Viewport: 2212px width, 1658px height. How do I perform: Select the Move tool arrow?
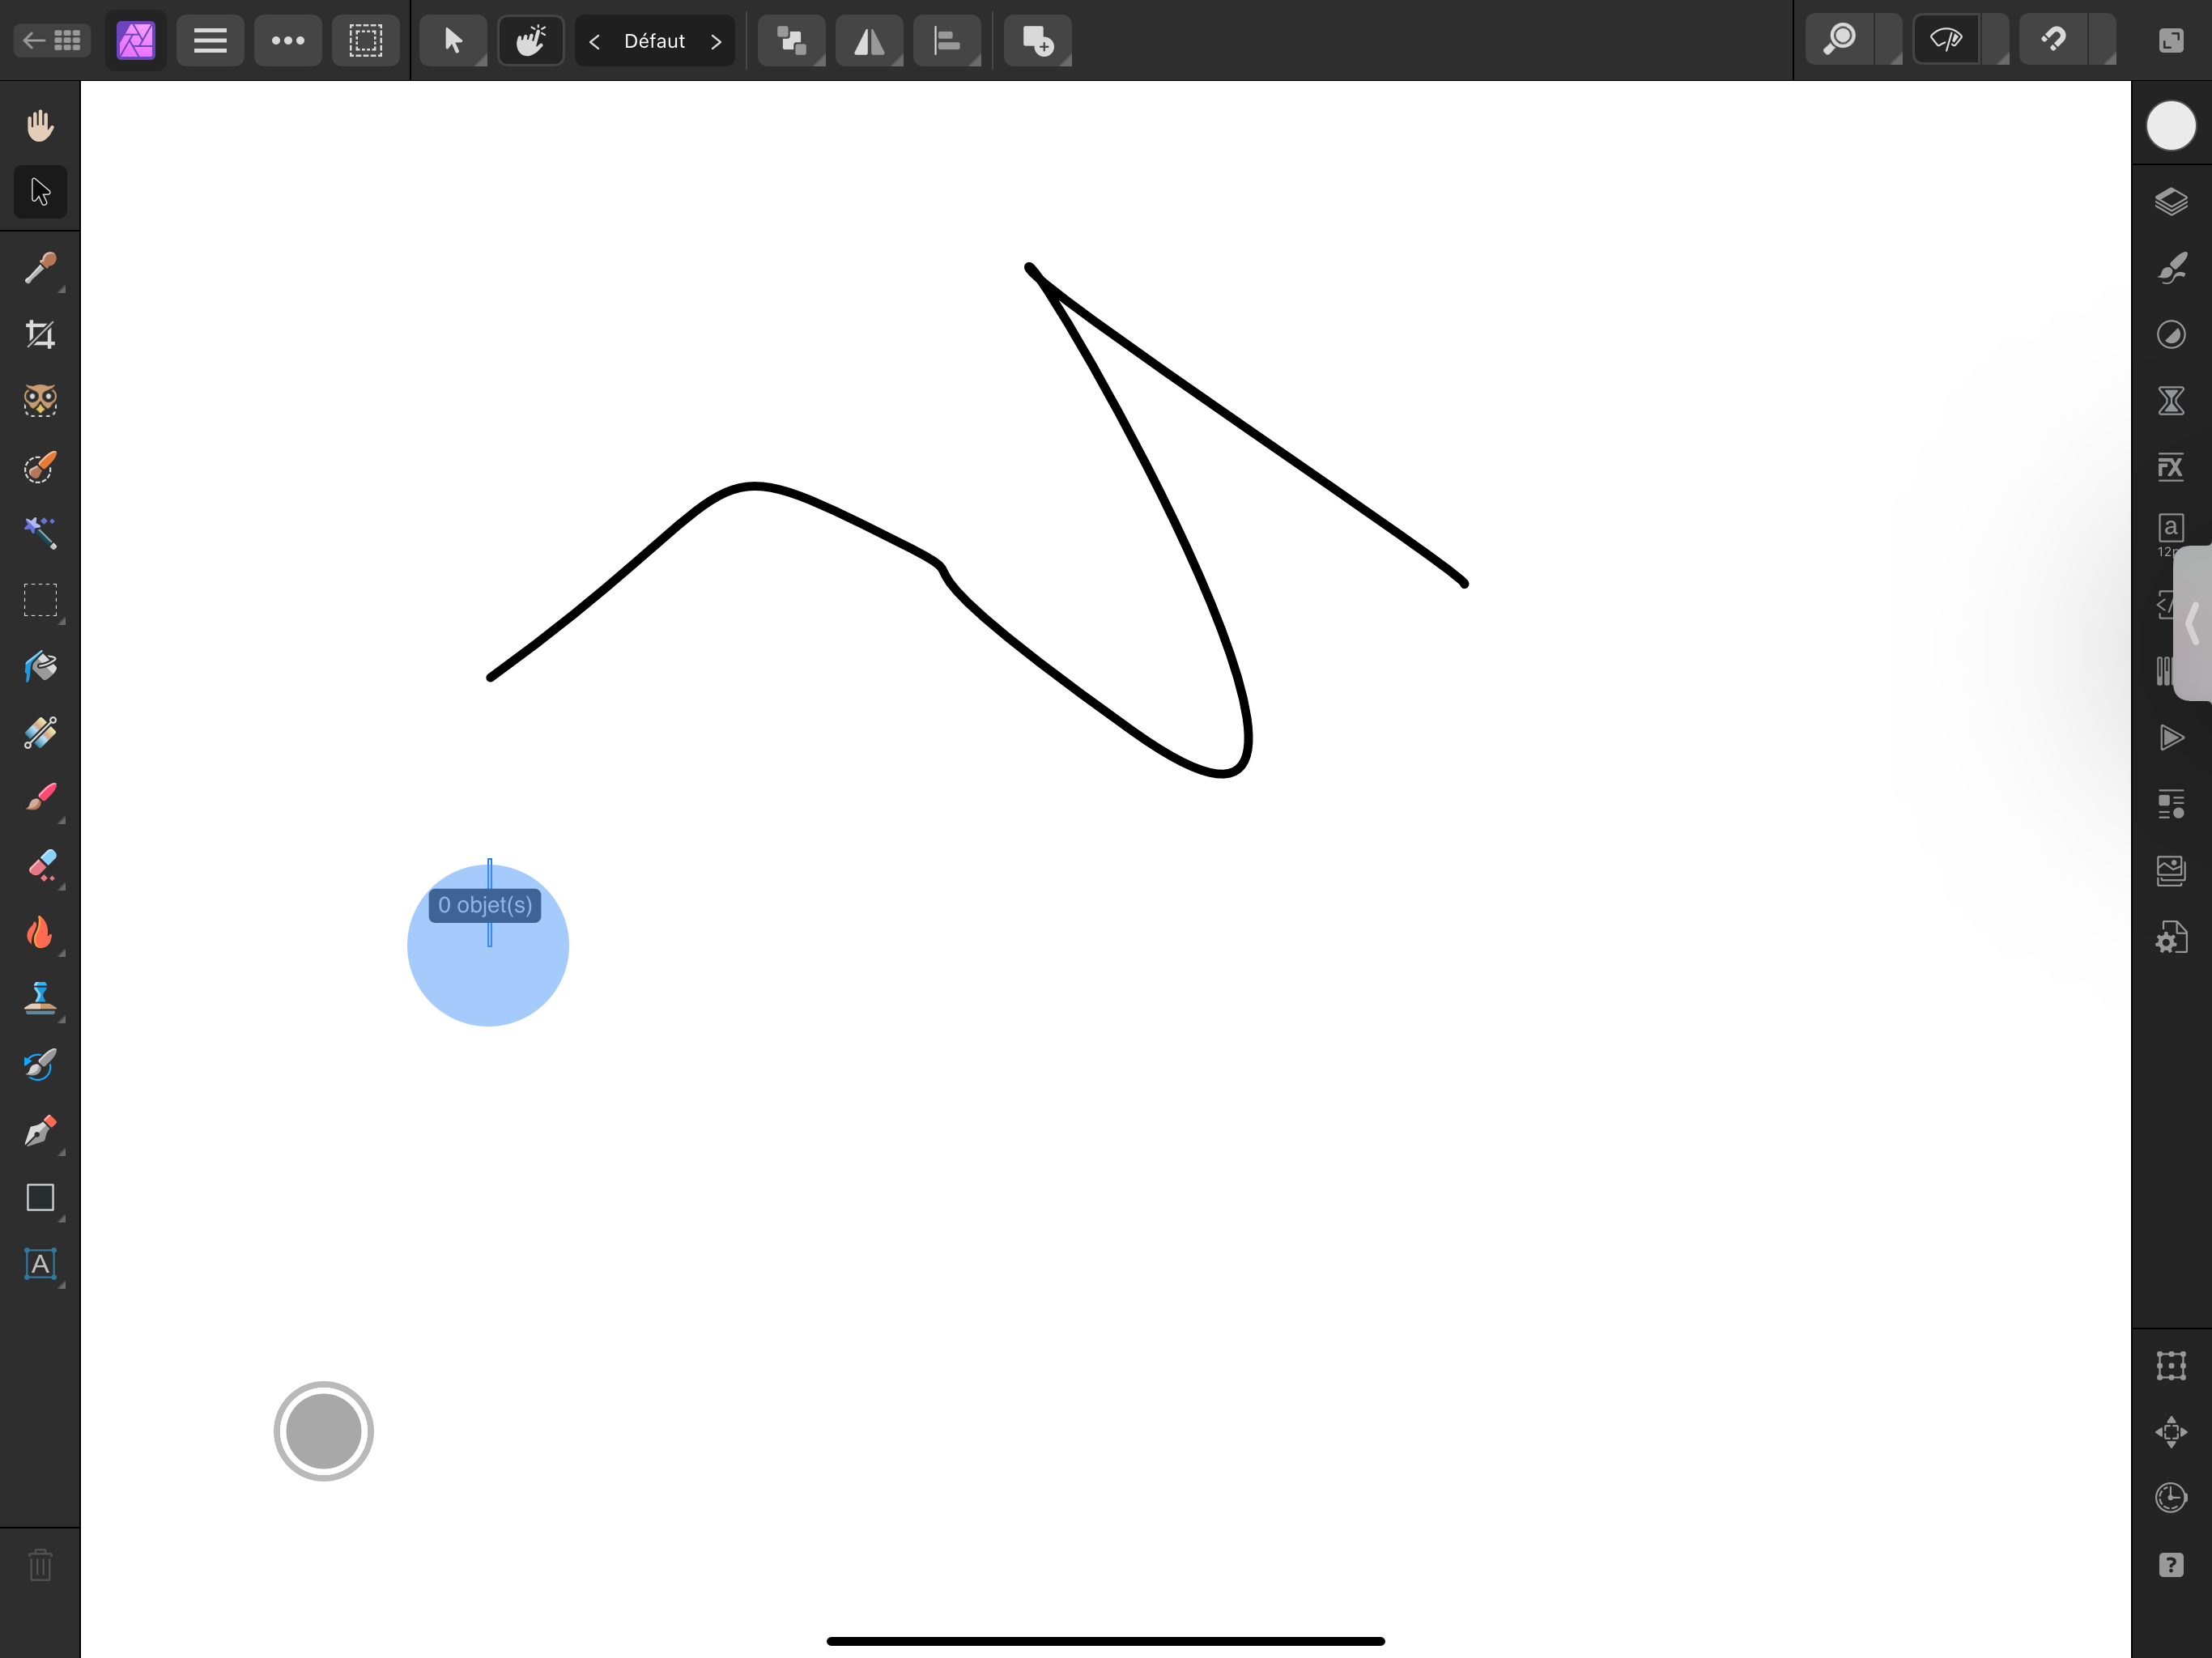tap(40, 192)
